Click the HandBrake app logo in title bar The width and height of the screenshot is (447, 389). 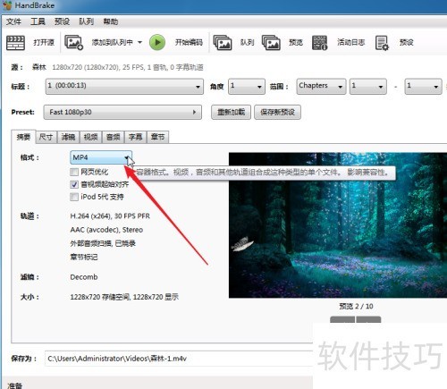(7, 5)
